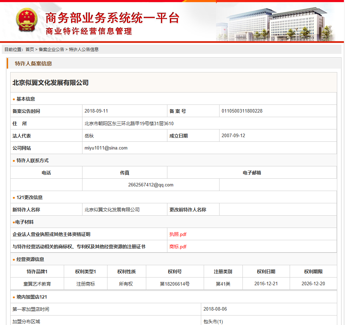Click the government building banner image
This screenshot has width=345, height=325.
[x=278, y=23]
